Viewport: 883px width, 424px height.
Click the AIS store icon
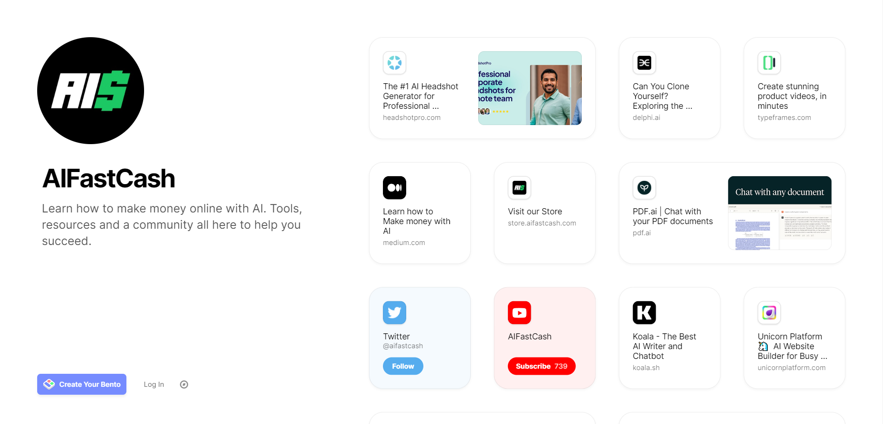click(520, 188)
